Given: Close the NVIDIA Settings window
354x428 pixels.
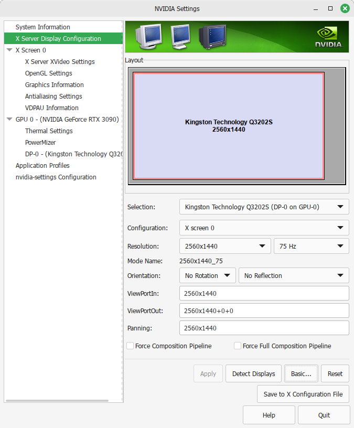Looking at the screenshot, I should pyautogui.click(x=345, y=8).
